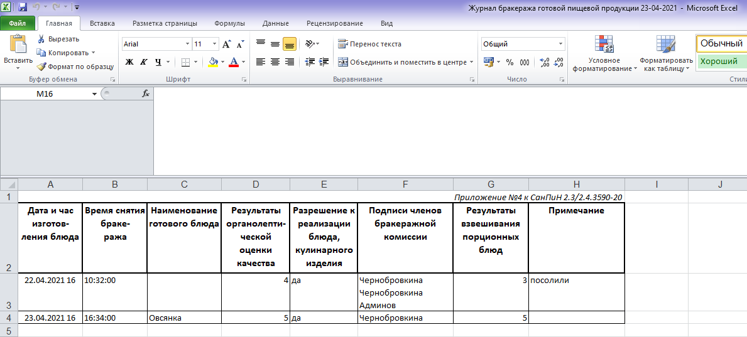Click the yellow fill color bucket
The width and height of the screenshot is (747, 337).
(214, 62)
